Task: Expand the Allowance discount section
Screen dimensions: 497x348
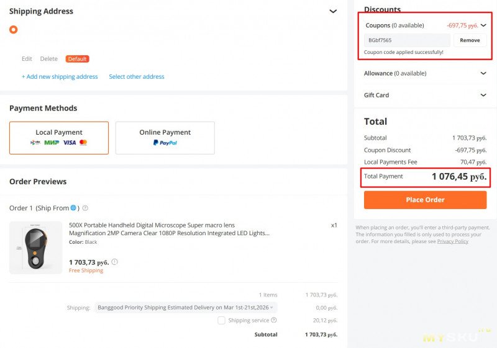Action: pyautogui.click(x=483, y=73)
